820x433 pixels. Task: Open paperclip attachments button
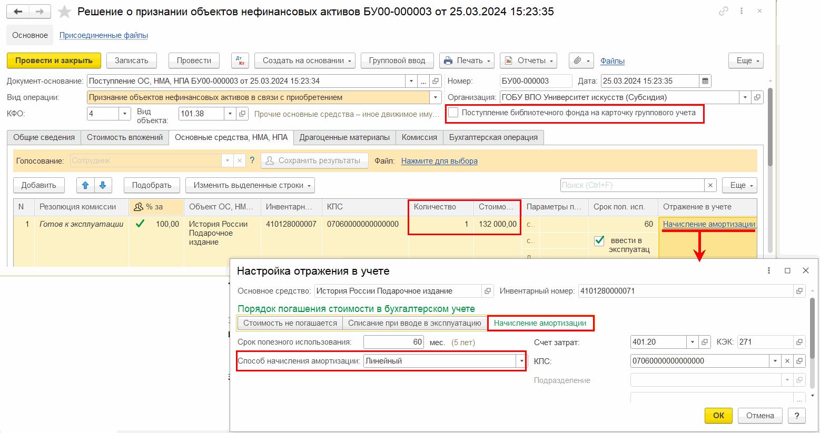click(581, 61)
